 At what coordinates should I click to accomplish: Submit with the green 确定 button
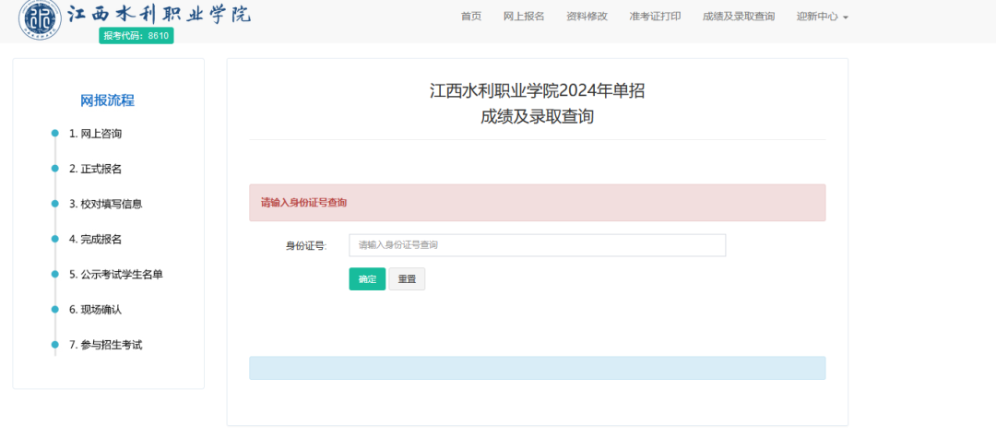(367, 278)
